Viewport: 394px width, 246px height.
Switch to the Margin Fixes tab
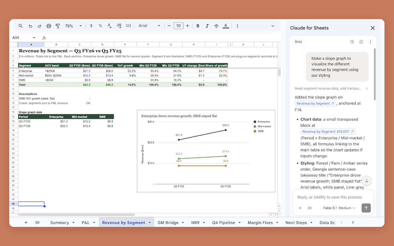[260, 222]
